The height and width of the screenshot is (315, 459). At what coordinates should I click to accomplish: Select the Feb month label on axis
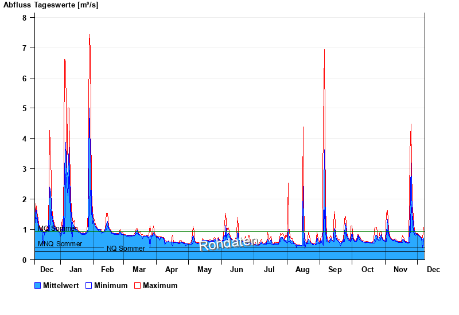[x=107, y=270]
